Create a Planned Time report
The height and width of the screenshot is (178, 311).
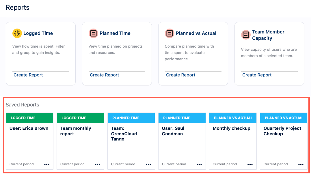(105, 75)
